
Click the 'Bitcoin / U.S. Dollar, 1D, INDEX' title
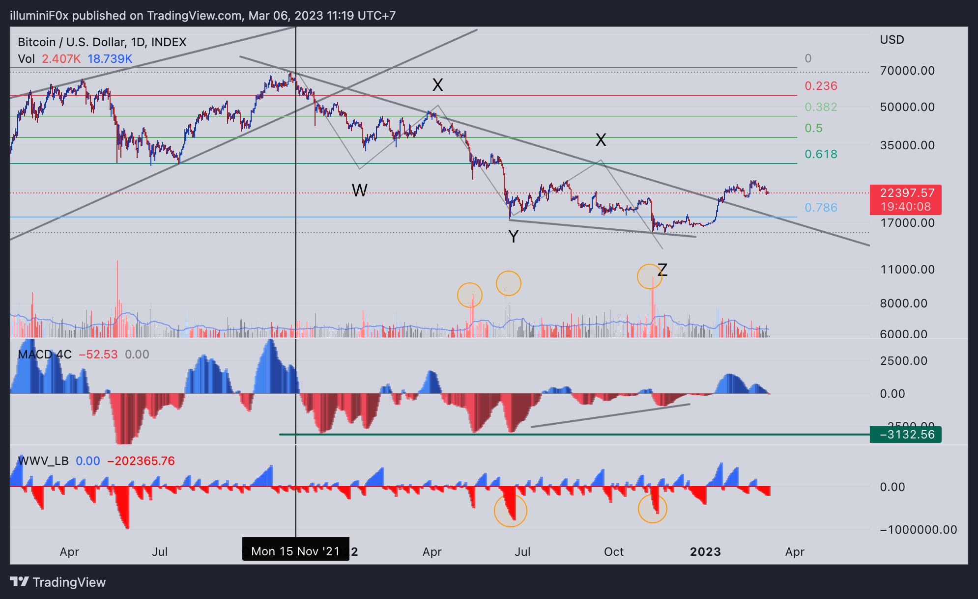[102, 42]
